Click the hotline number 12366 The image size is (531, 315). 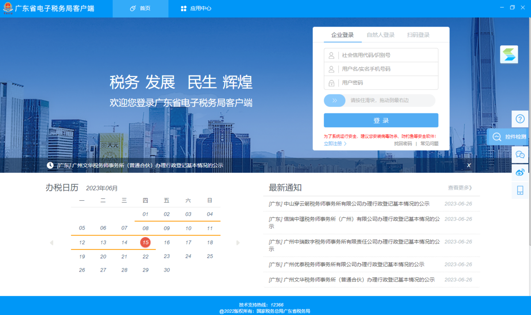pos(277,305)
